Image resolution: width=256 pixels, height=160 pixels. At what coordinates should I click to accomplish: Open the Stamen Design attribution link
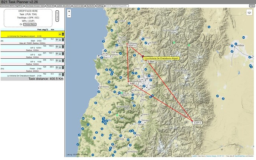click(x=211, y=156)
